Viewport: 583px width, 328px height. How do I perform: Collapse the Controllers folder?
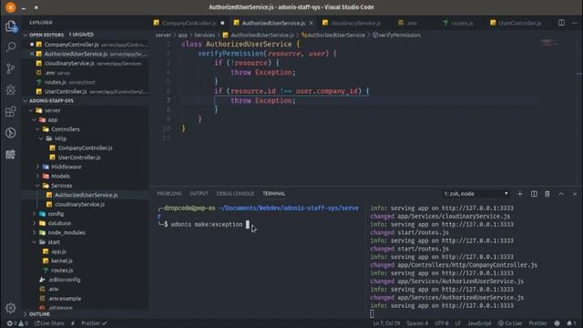[x=37, y=129]
